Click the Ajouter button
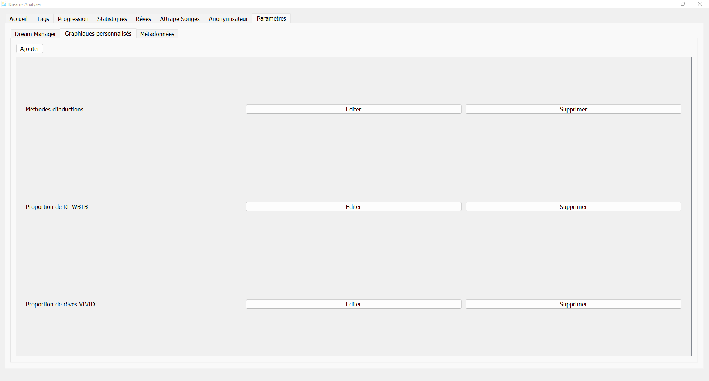The width and height of the screenshot is (709, 381). click(x=30, y=49)
